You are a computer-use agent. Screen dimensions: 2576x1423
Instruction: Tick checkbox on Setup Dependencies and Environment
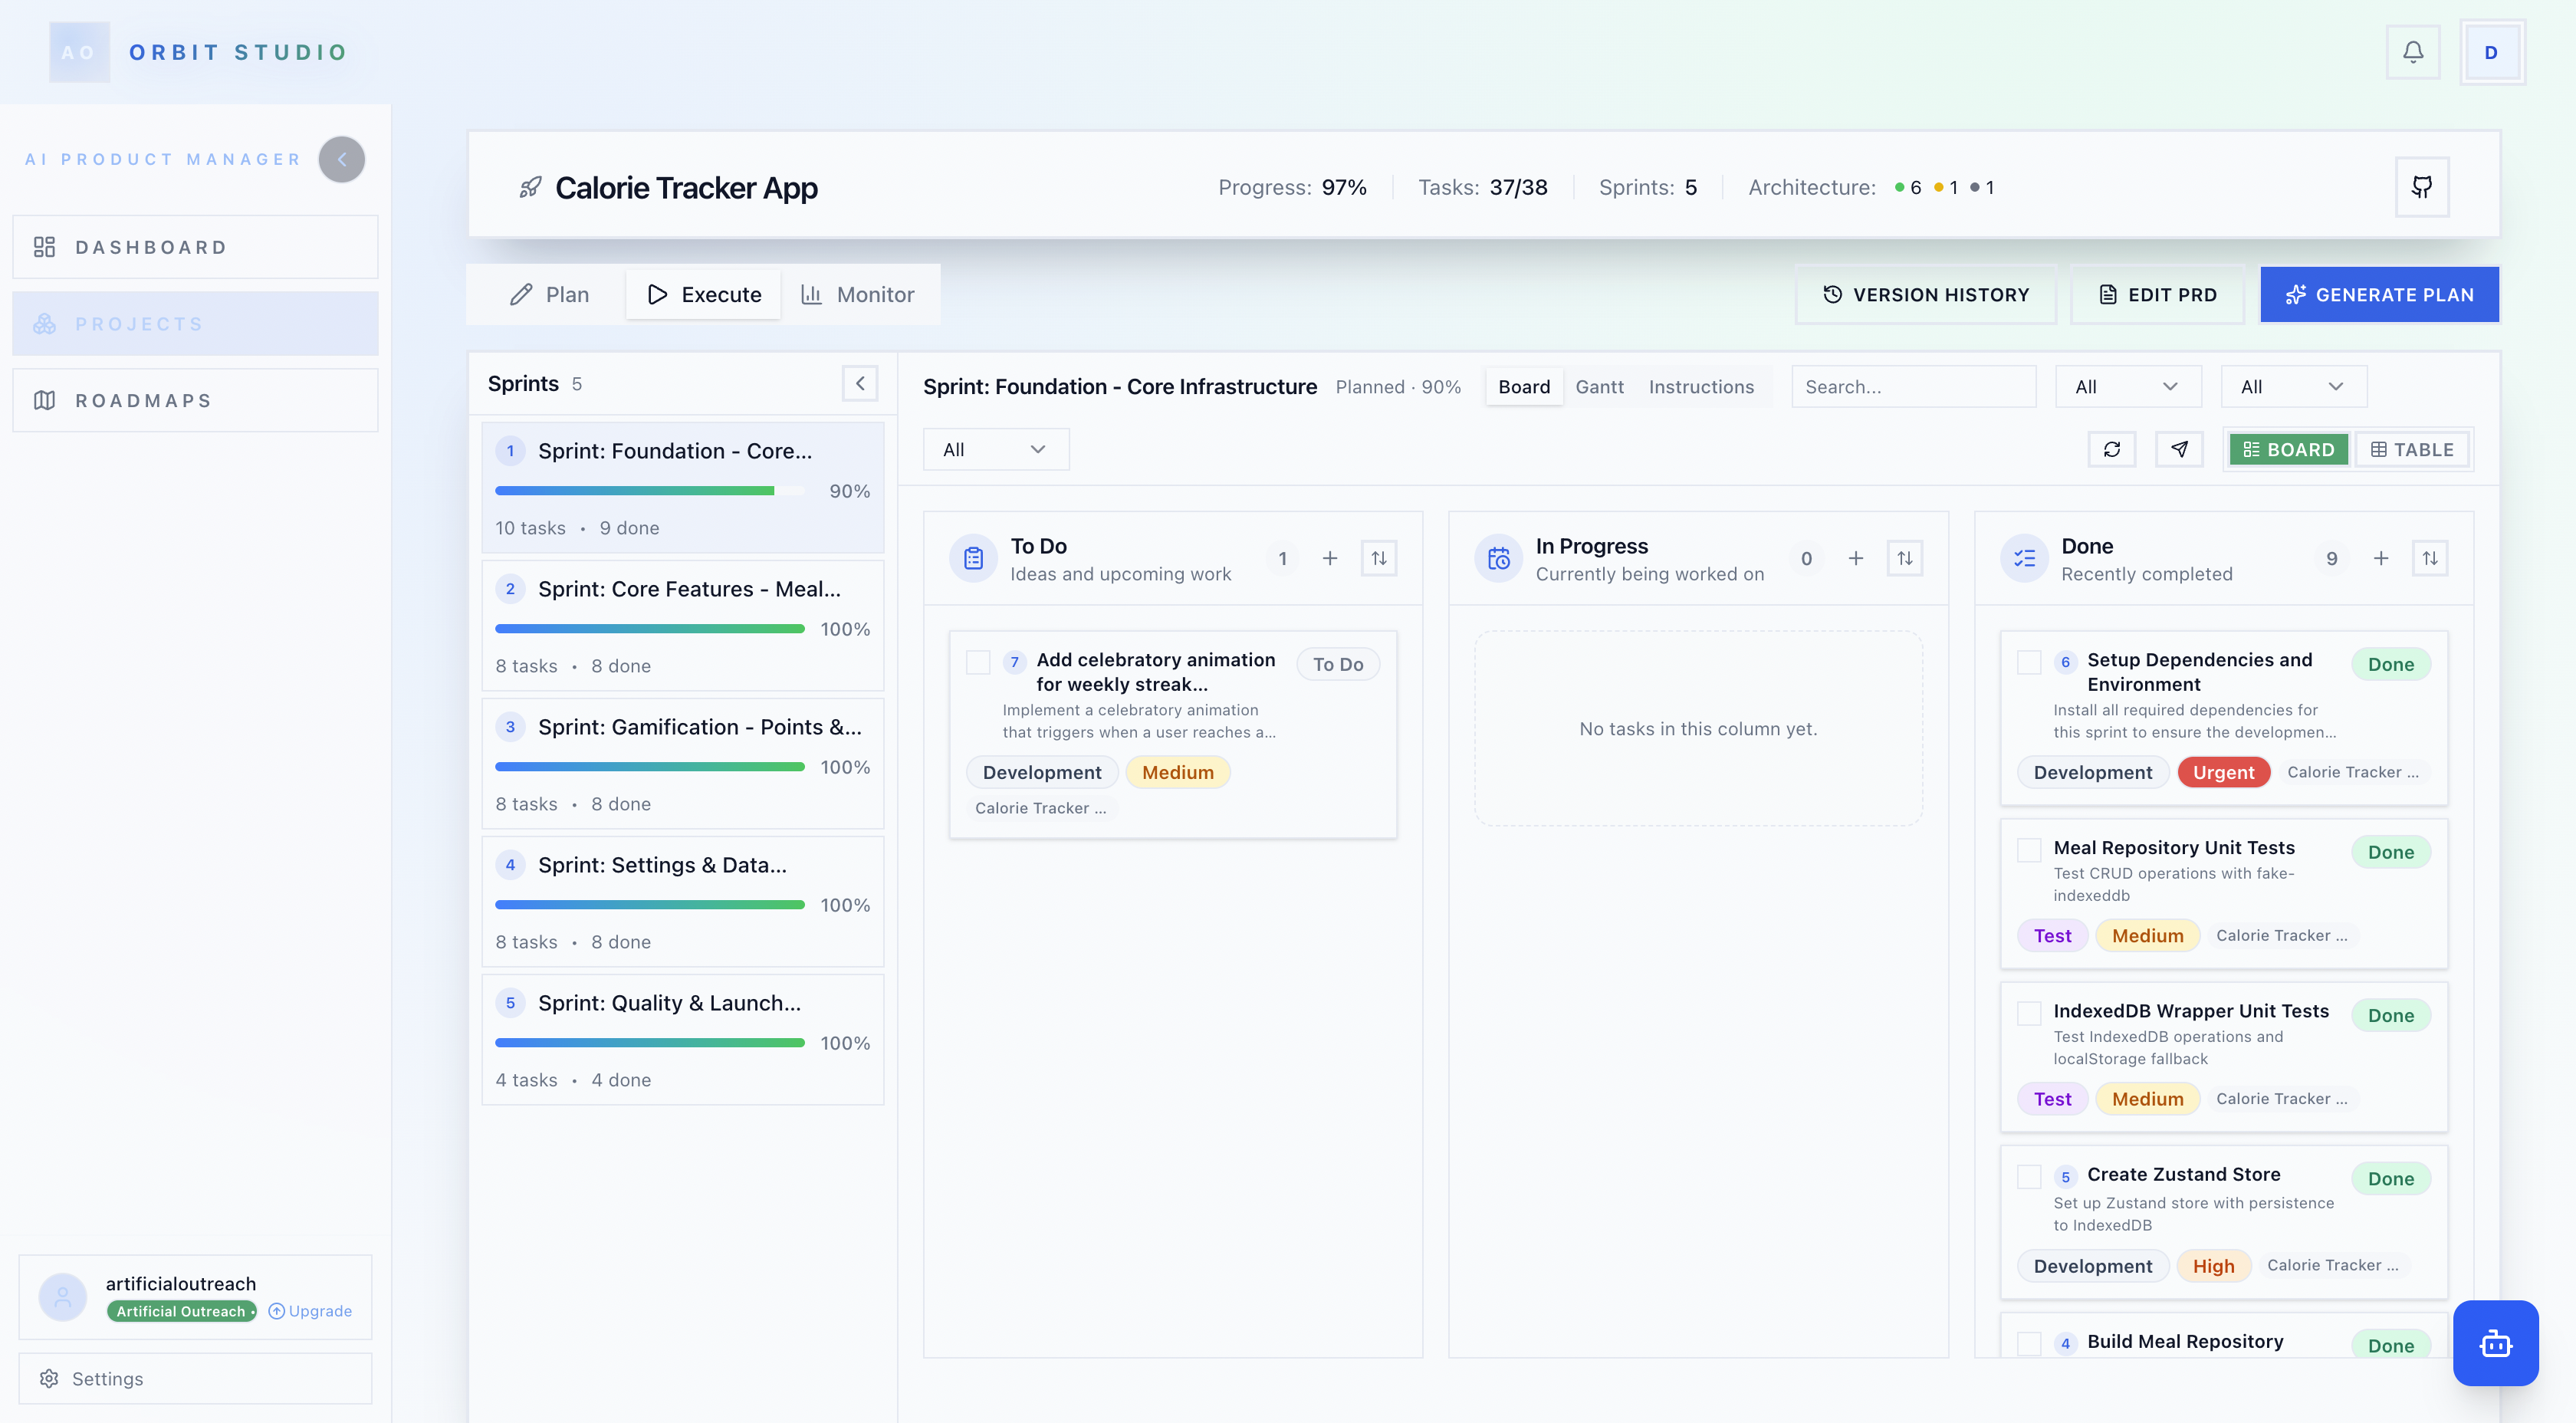click(2029, 662)
